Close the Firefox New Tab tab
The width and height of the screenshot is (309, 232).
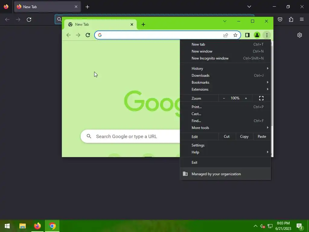coord(76,7)
